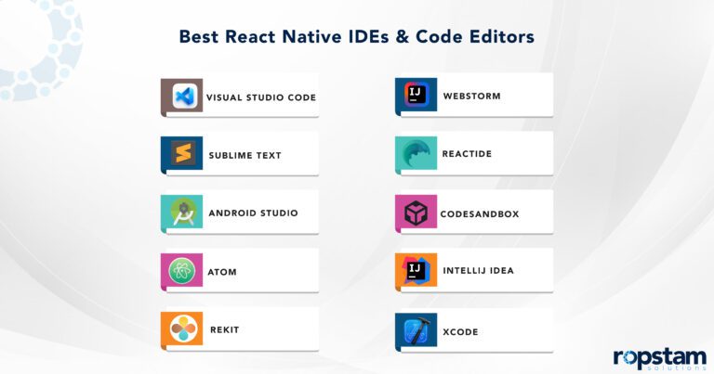714x374 pixels.
Task: Click the 'Best React Native IDEs & Code Editors' heading
Action: pyautogui.click(x=357, y=36)
